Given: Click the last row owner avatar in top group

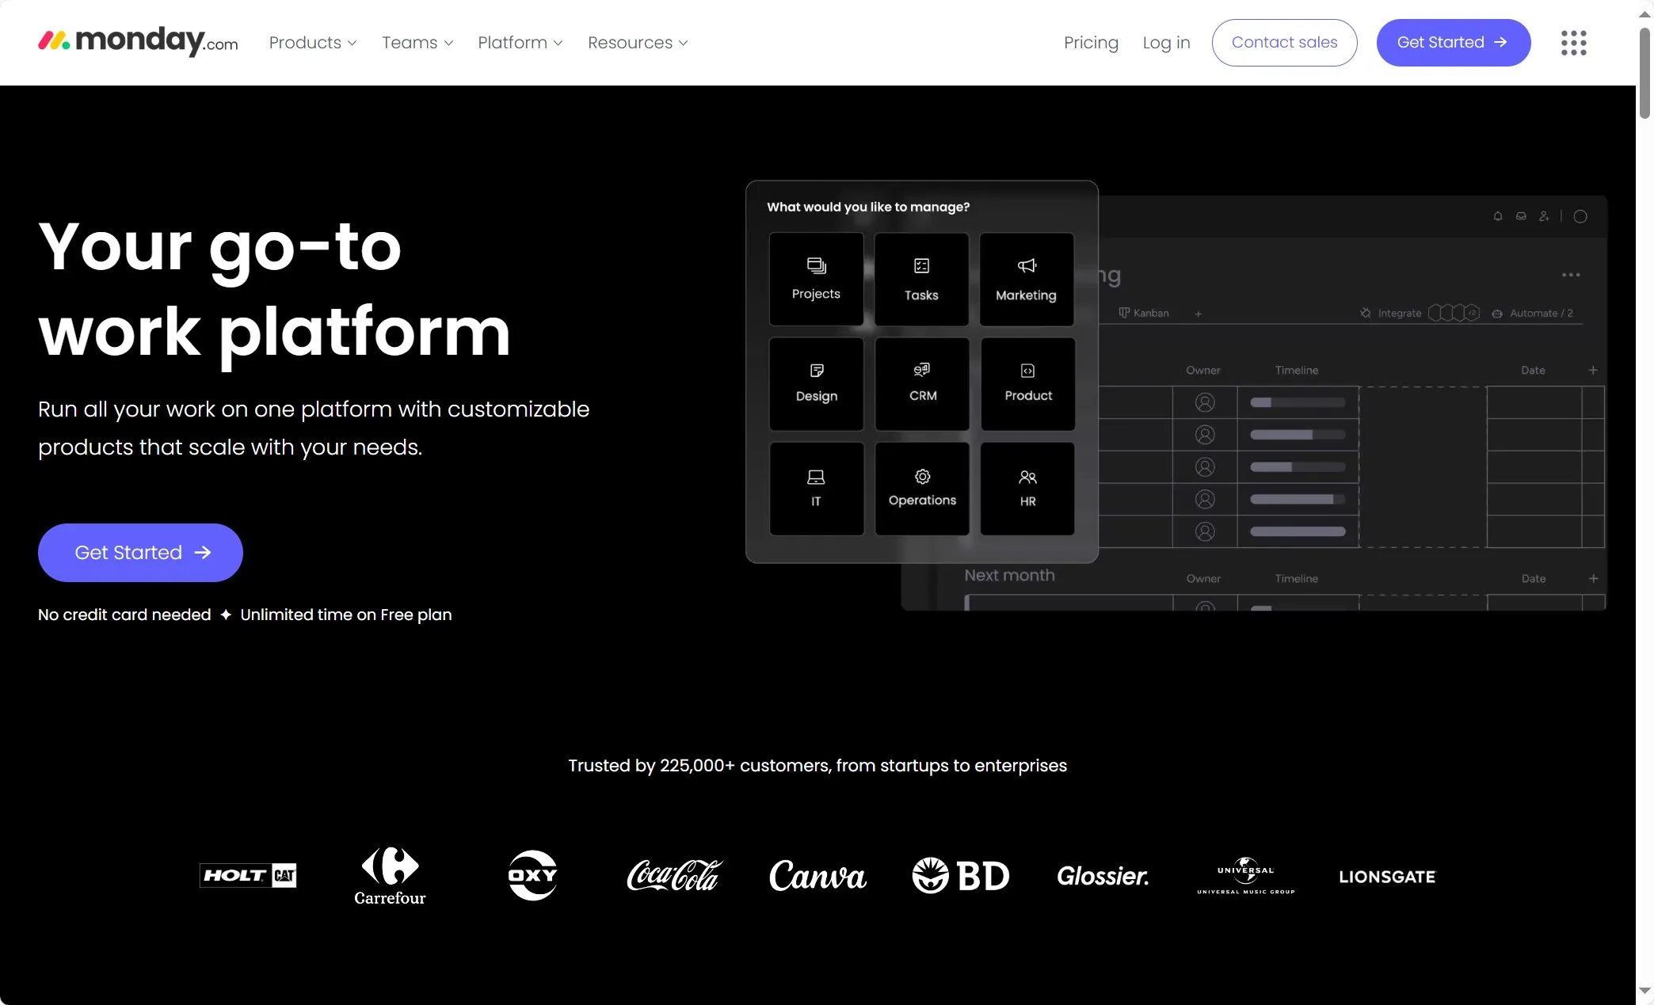Looking at the screenshot, I should 1205,531.
